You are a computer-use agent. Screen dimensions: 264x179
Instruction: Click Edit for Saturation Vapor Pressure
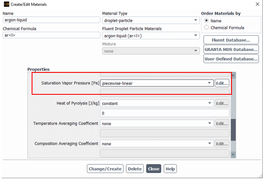pos(222,83)
